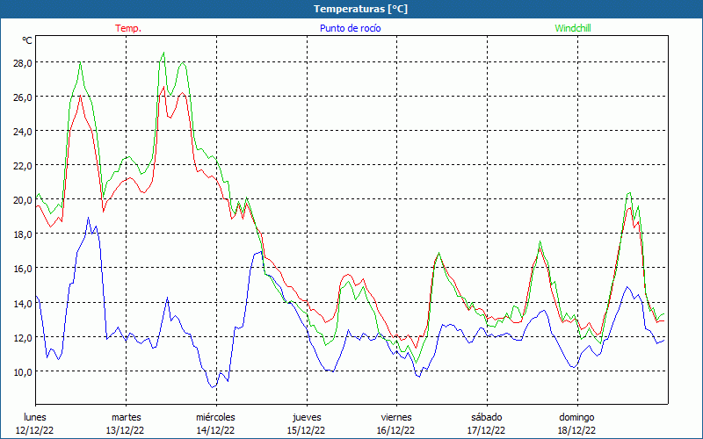Viewport: 703px width, 439px height.
Task: Select the green 'Windchill' legend label
Action: click(573, 28)
